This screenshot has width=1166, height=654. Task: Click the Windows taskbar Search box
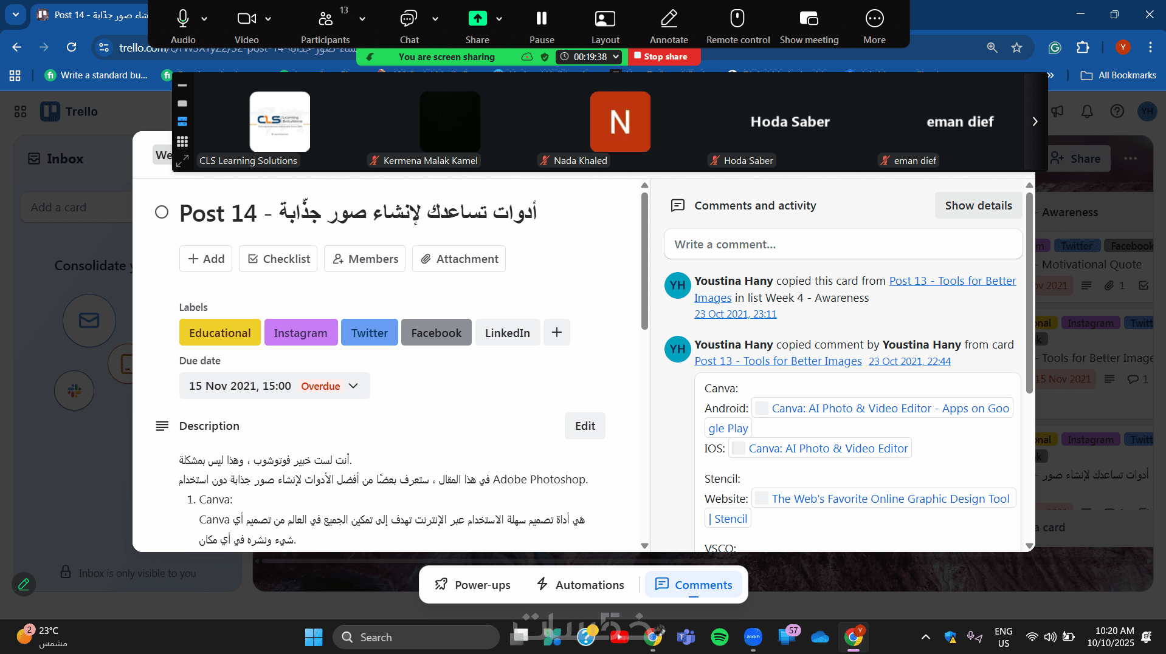[416, 637]
